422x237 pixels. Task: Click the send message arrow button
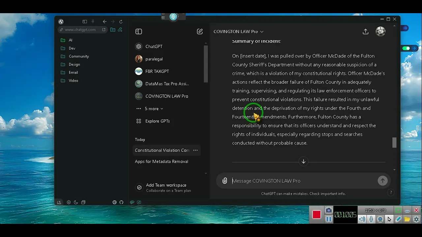(382, 181)
